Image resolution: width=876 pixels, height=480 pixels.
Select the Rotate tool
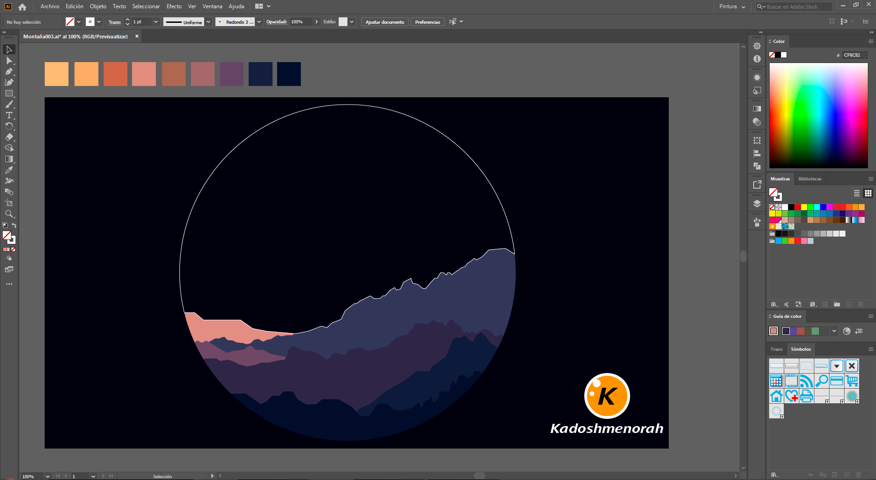point(9,126)
